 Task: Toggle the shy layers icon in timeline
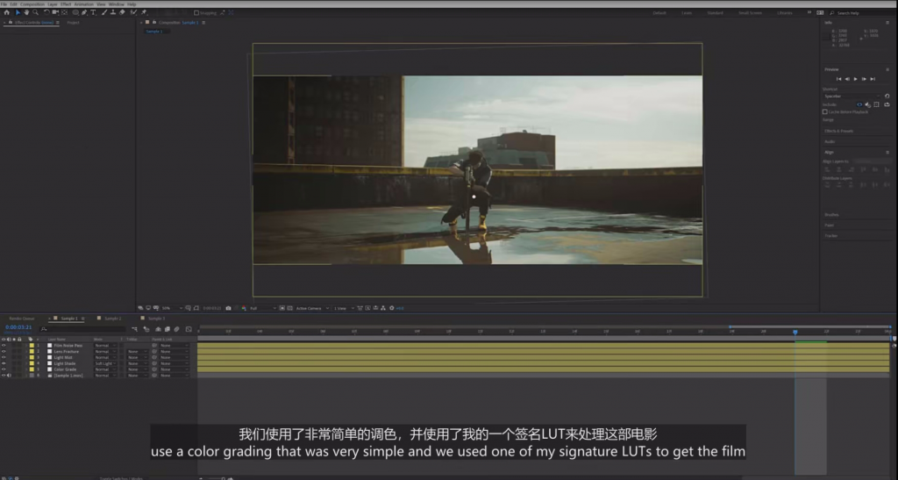(x=158, y=329)
